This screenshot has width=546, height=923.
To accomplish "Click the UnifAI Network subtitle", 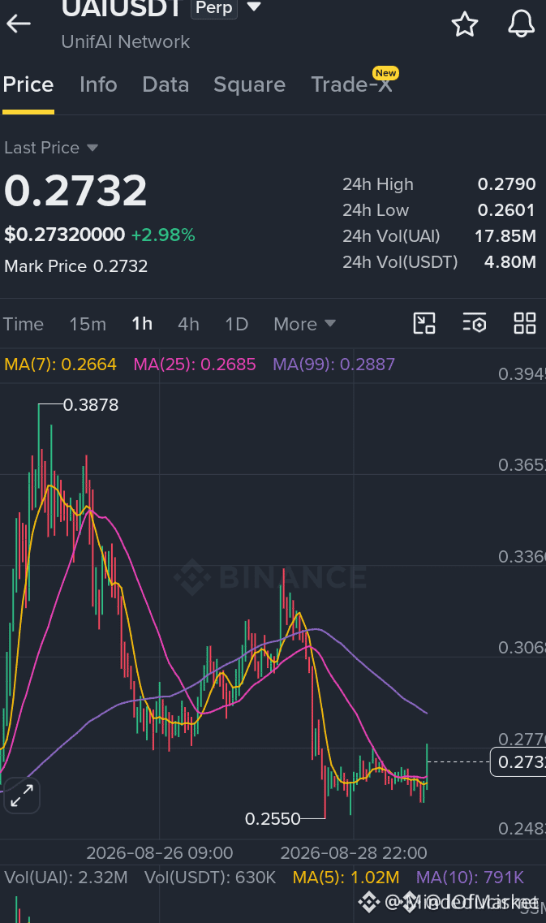I will point(125,41).
